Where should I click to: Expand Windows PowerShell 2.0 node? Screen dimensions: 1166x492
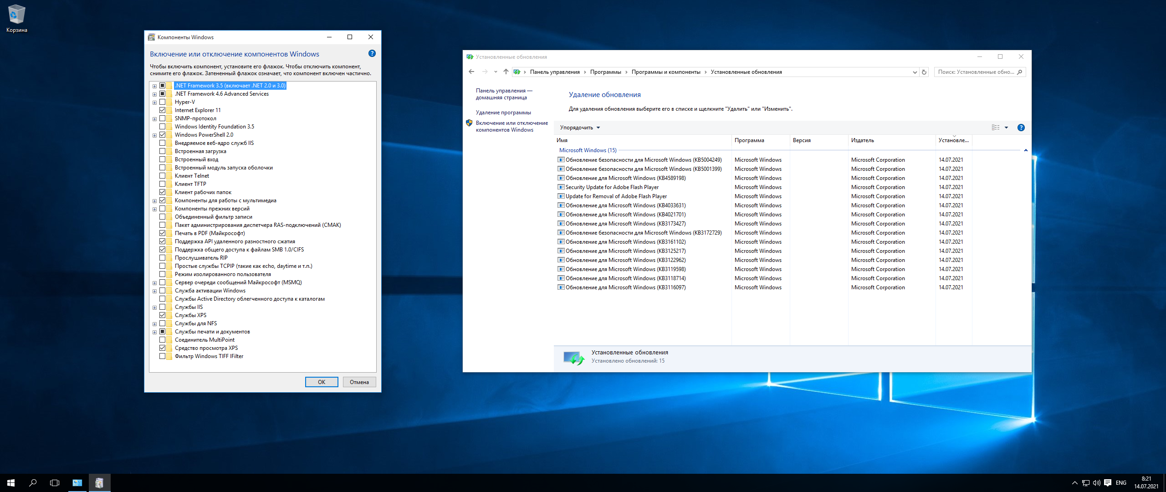click(x=154, y=135)
